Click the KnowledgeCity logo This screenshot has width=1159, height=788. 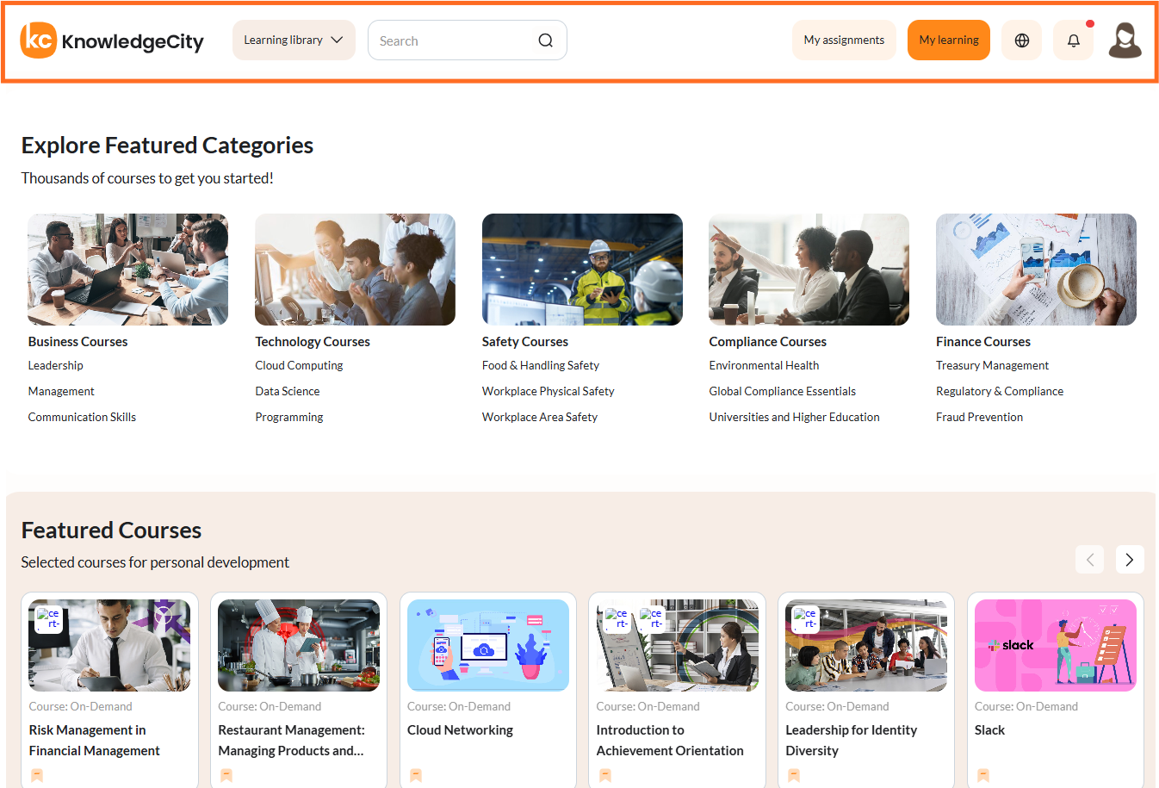(112, 40)
